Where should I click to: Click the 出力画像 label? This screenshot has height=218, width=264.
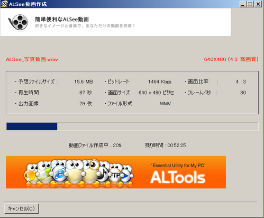click(x=29, y=104)
